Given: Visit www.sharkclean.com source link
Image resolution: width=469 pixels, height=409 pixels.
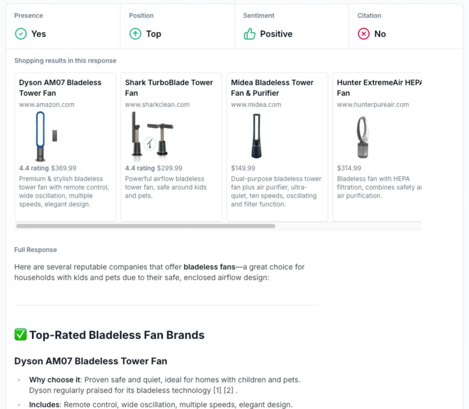Looking at the screenshot, I should click(x=157, y=105).
